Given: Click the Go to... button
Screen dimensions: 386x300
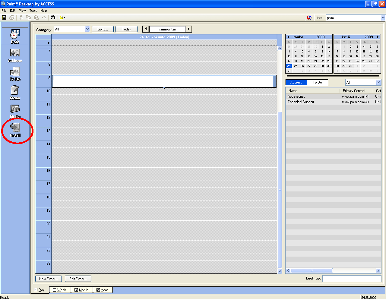Looking at the screenshot, I should tap(103, 29).
